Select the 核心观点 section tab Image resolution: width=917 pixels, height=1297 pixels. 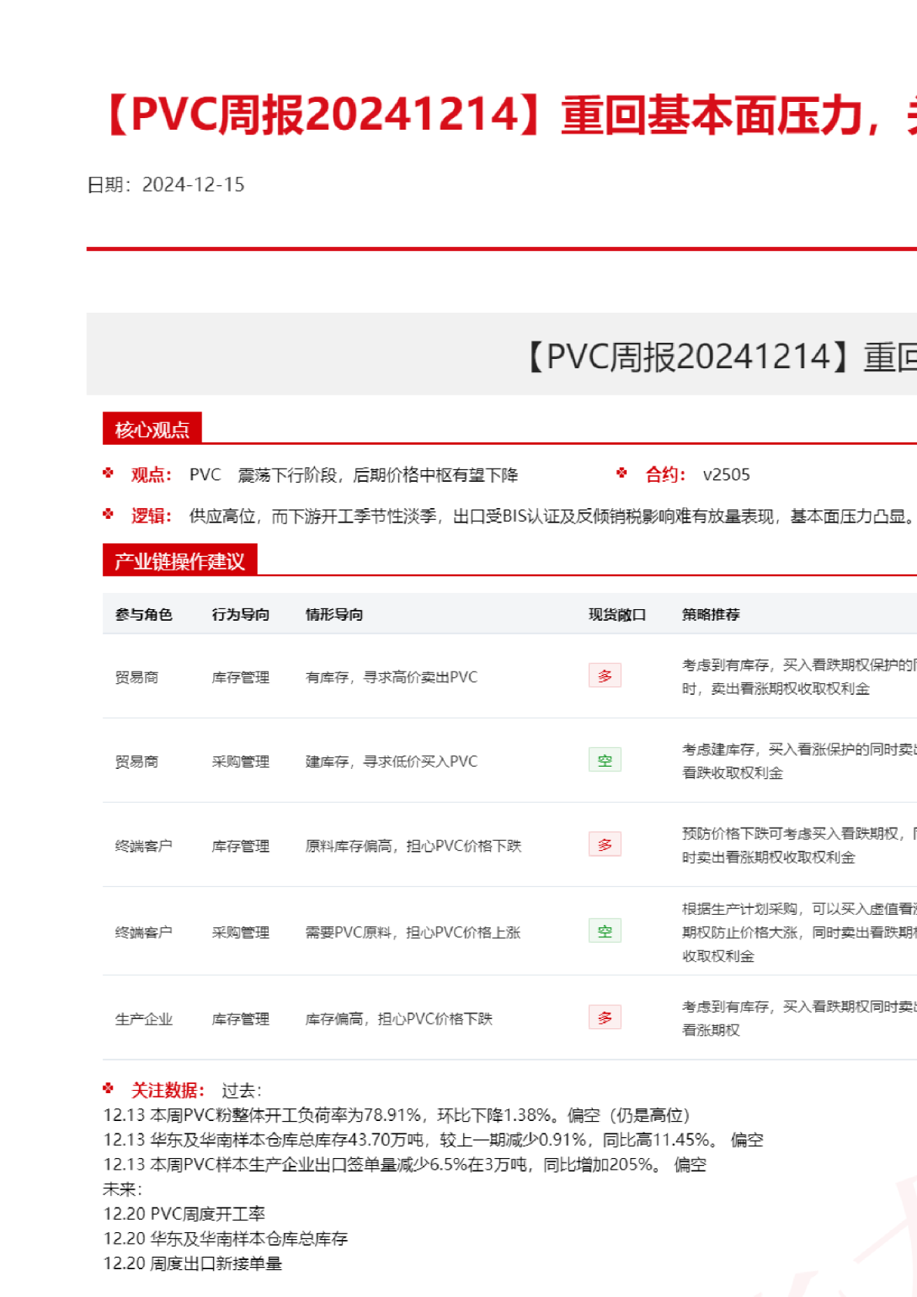(x=152, y=429)
